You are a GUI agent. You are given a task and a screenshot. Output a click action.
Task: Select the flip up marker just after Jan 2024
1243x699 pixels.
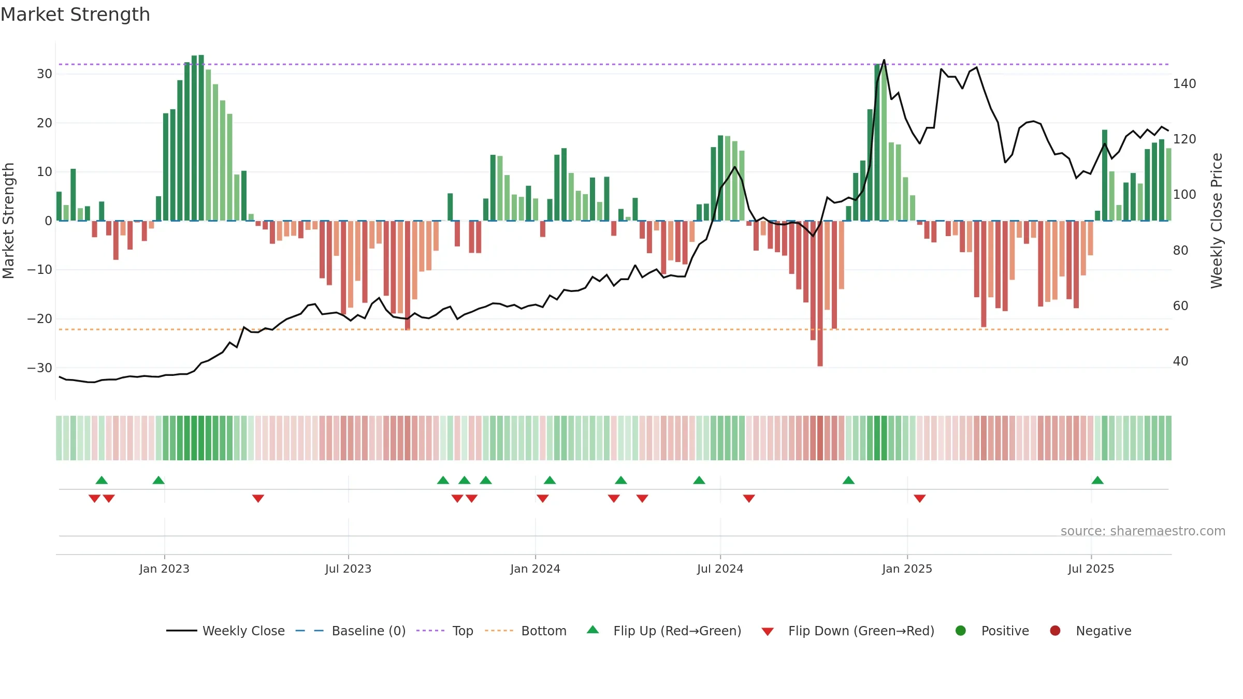click(550, 480)
